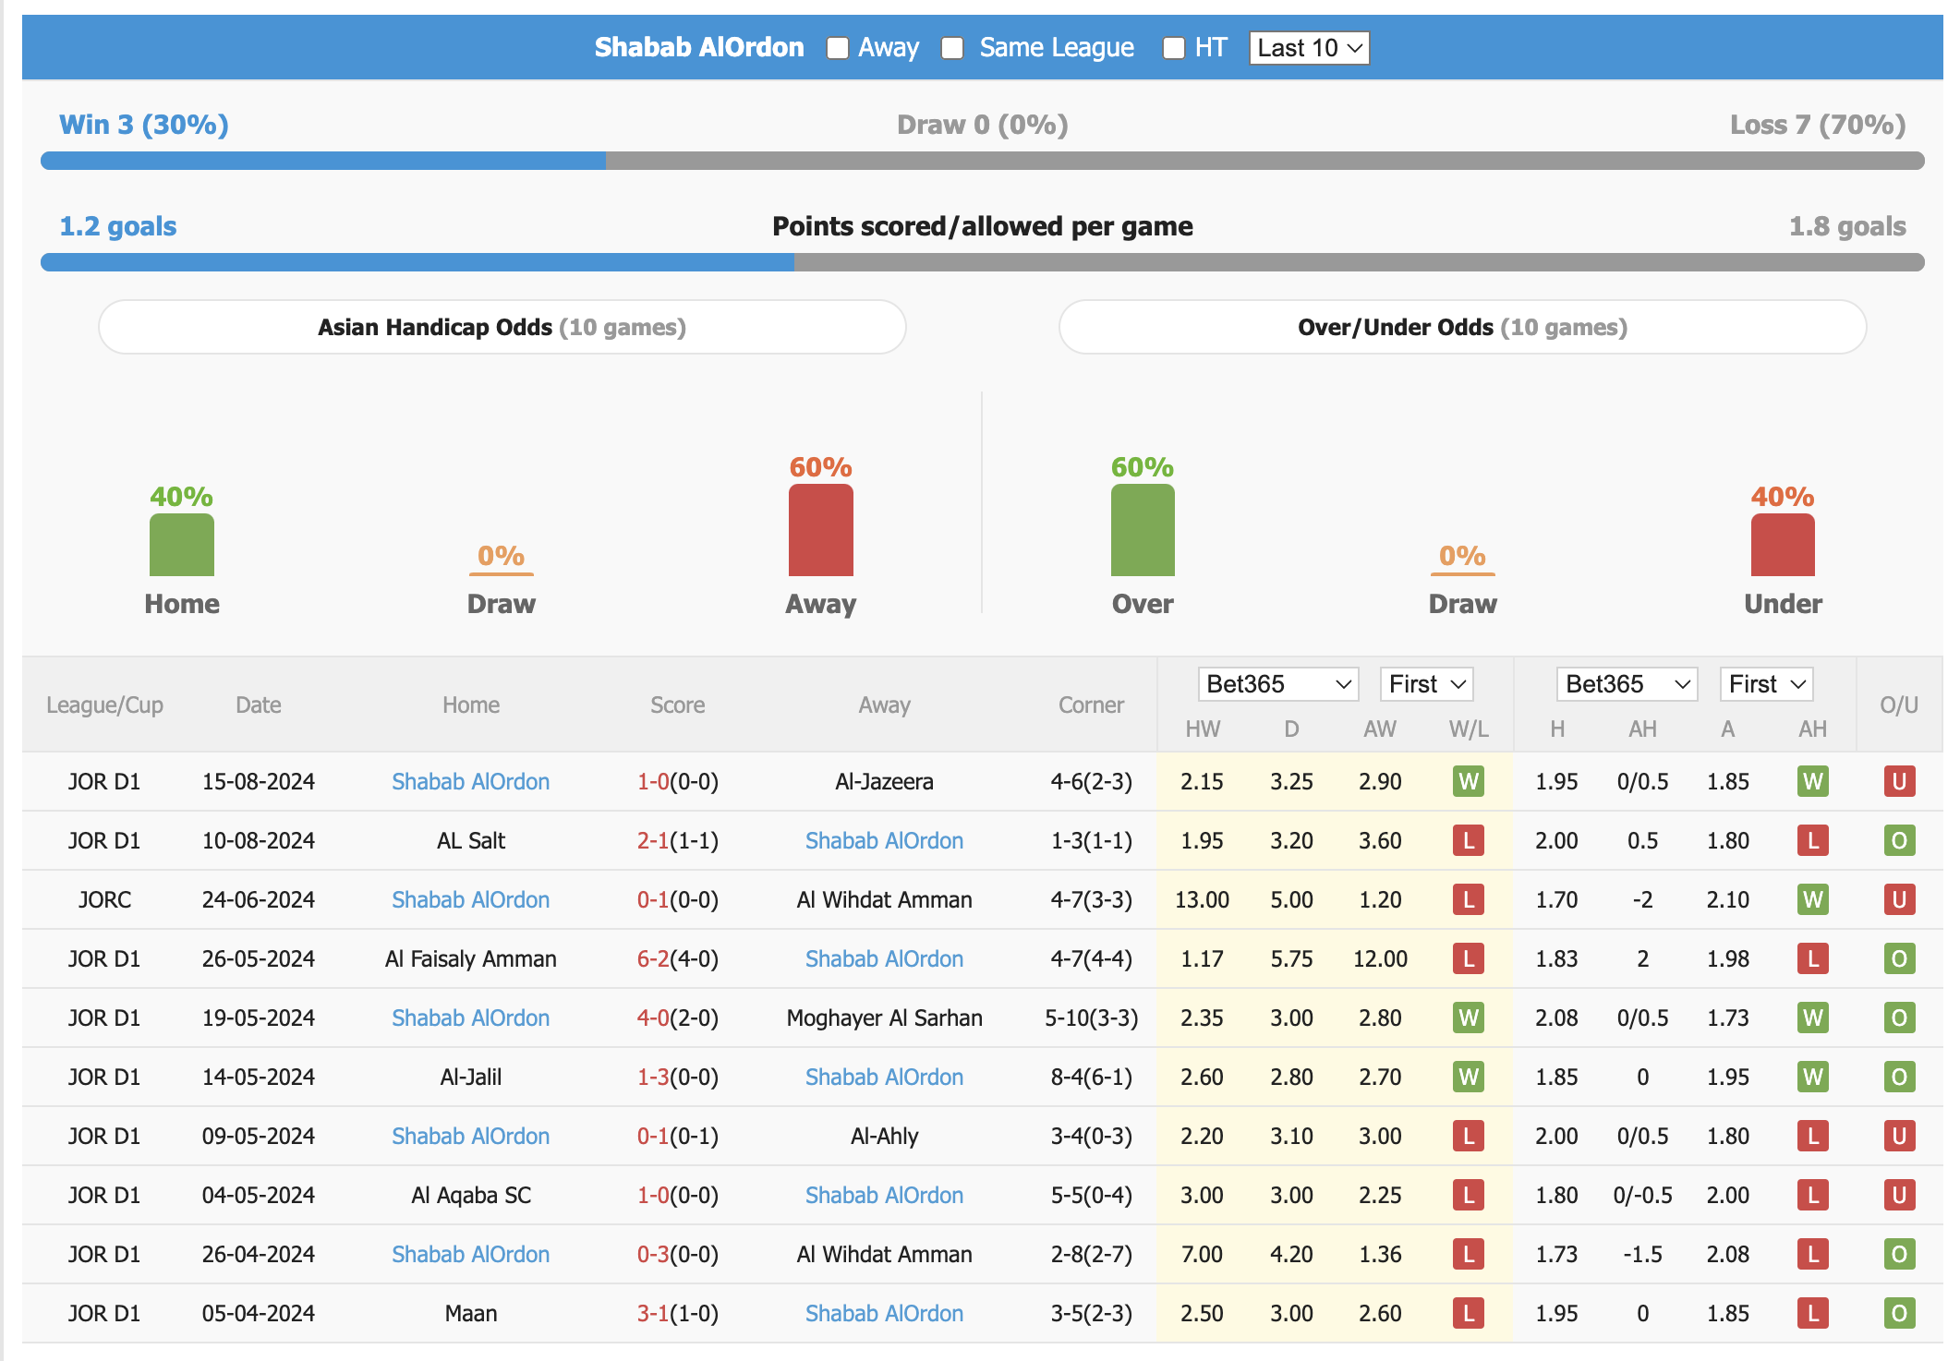This screenshot has width=1960, height=1361.
Task: Click the U badge in 24-06-2024 row
Action: tap(1900, 899)
